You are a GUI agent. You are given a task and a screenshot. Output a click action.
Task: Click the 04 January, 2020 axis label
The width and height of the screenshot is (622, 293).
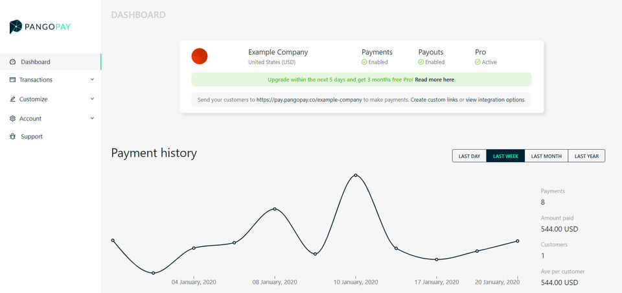point(194,282)
